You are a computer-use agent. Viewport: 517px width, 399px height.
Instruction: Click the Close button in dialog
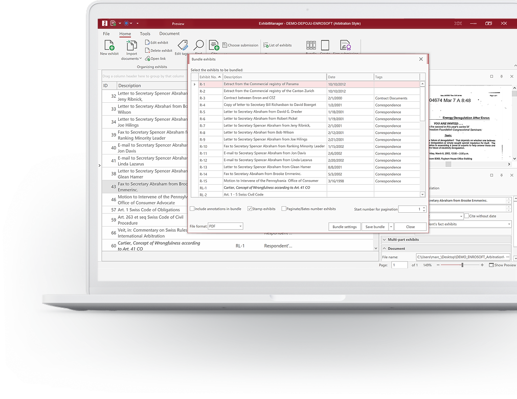point(410,227)
